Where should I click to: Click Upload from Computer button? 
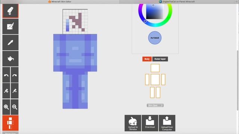tap(167, 123)
